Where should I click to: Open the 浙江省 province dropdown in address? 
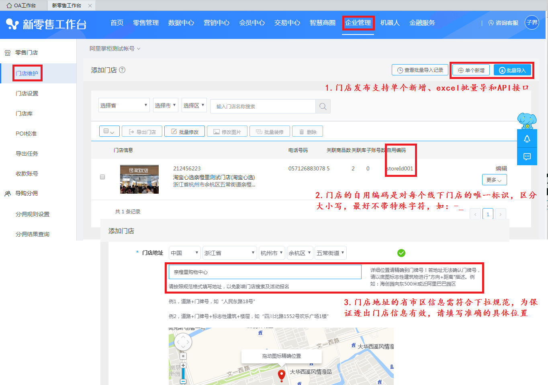pyautogui.click(x=229, y=253)
